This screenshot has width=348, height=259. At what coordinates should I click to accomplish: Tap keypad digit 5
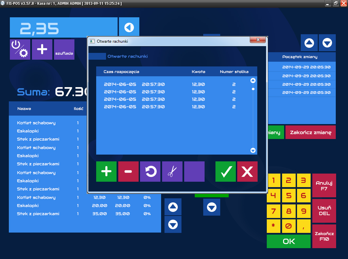click(289, 196)
